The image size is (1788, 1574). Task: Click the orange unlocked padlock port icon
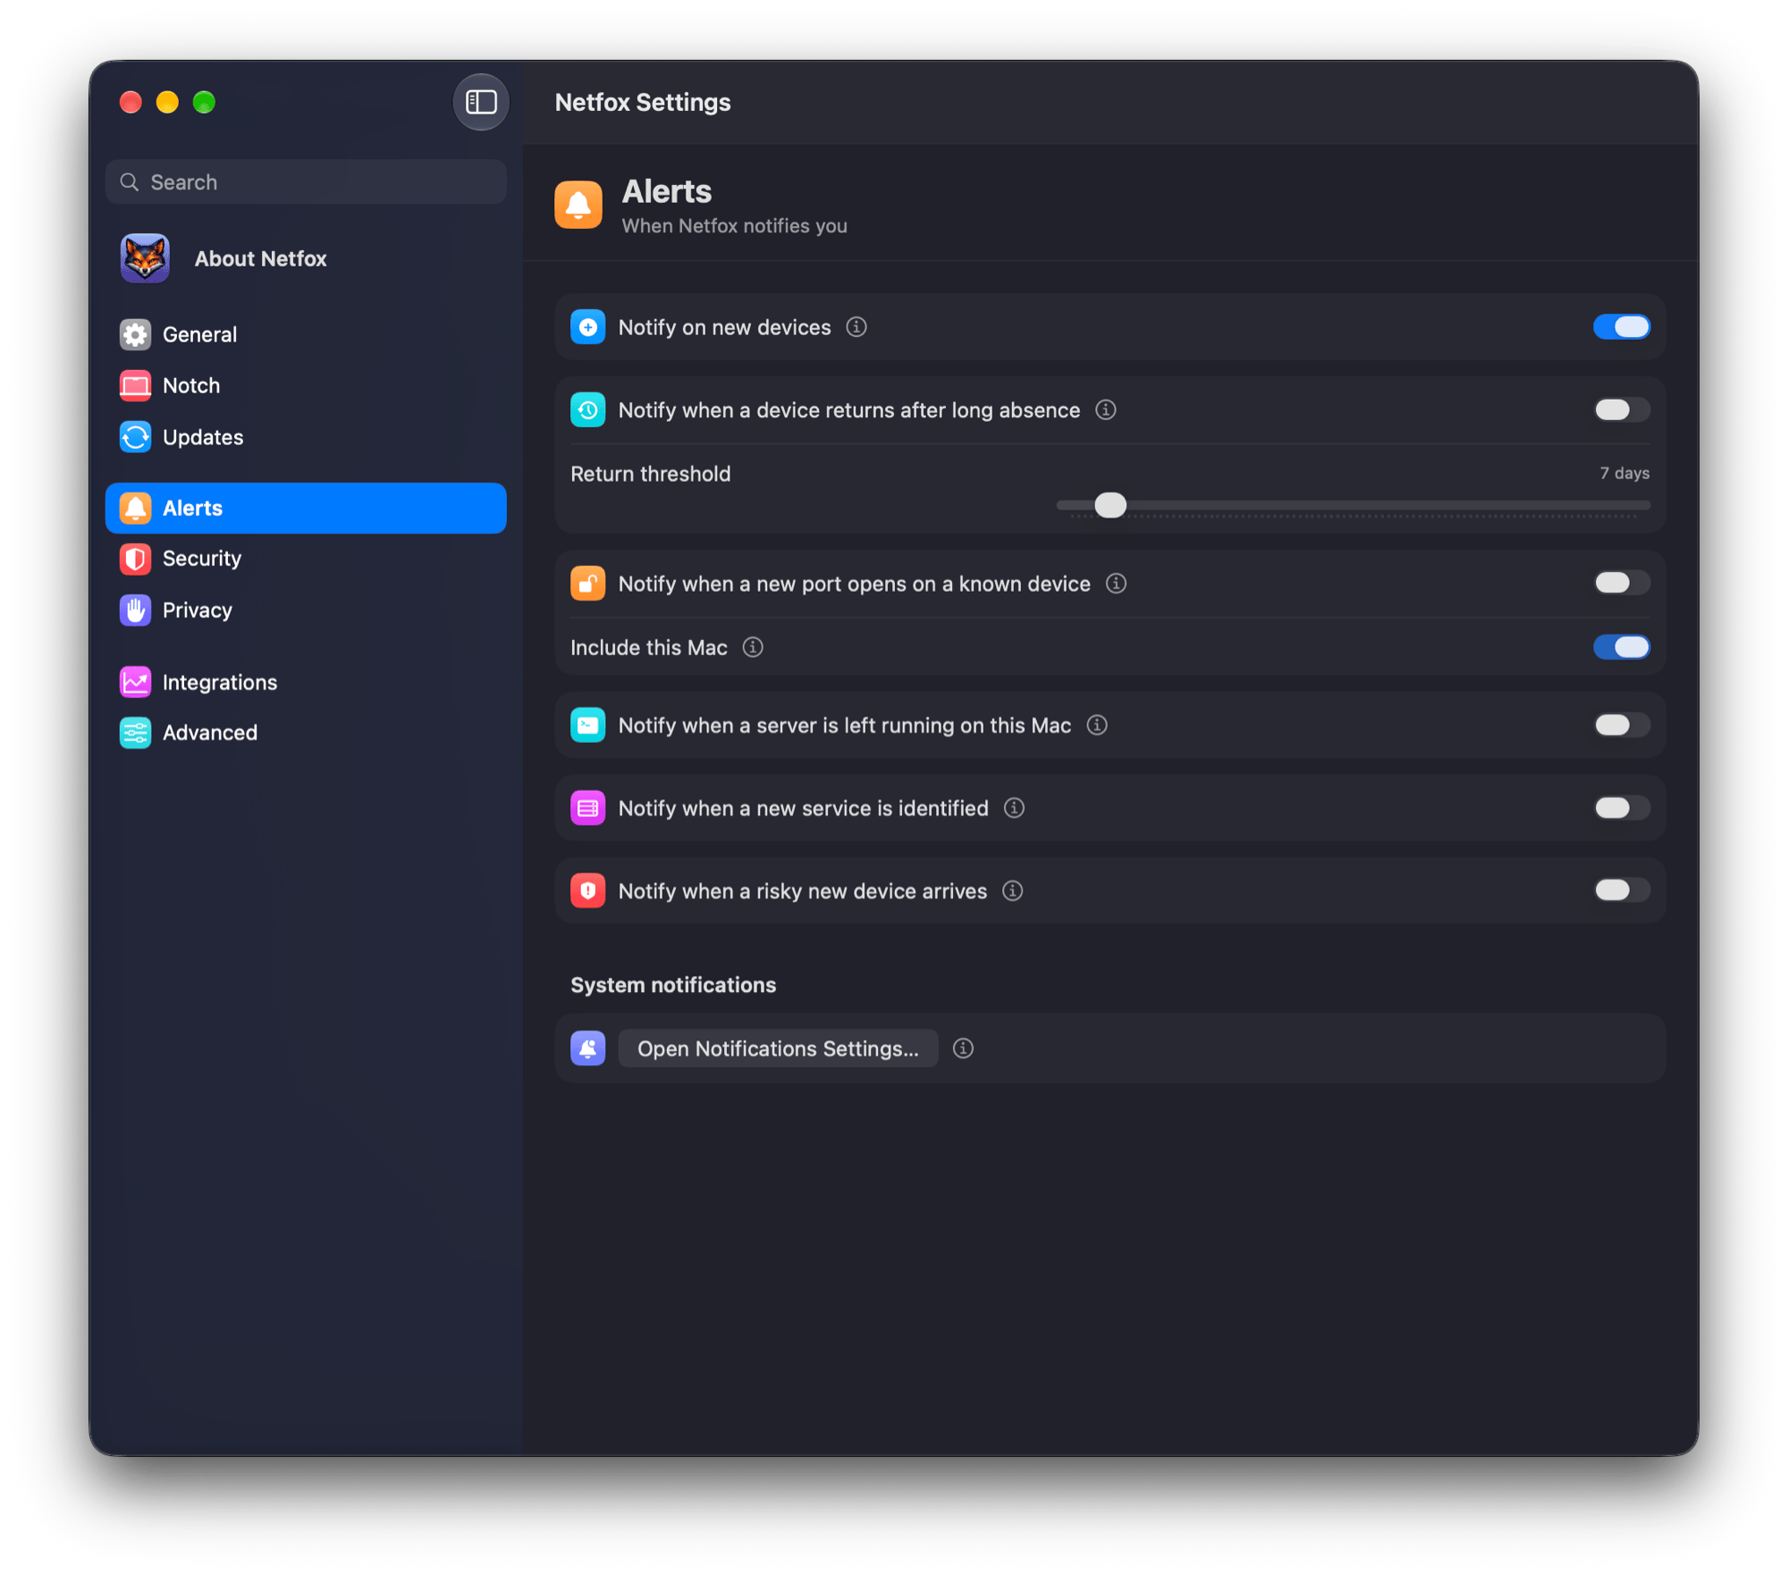588,584
